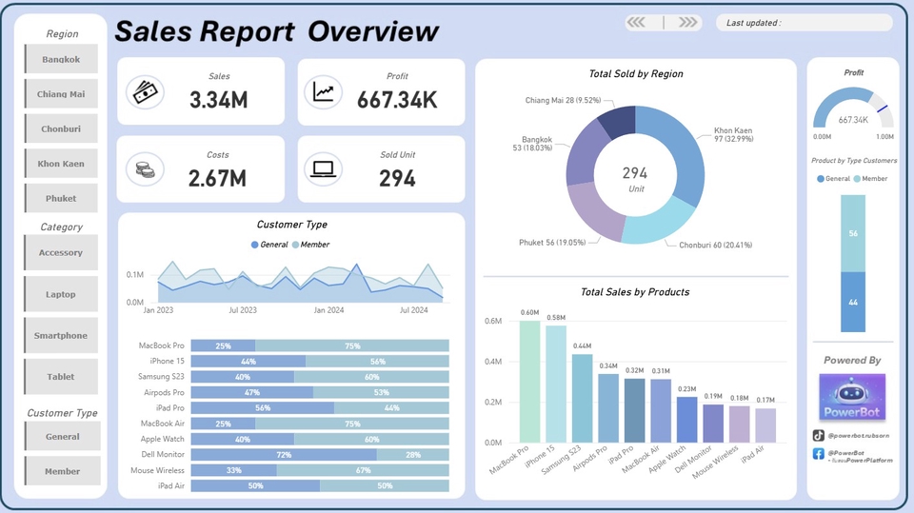This screenshot has height=513, width=914.
Task: Click the Member 56 stacked column segment
Action: [x=853, y=233]
